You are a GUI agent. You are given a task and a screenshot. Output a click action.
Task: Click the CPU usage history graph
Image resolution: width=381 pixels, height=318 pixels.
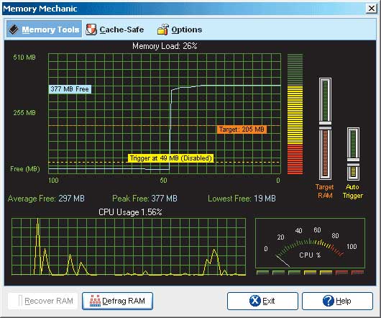129,247
